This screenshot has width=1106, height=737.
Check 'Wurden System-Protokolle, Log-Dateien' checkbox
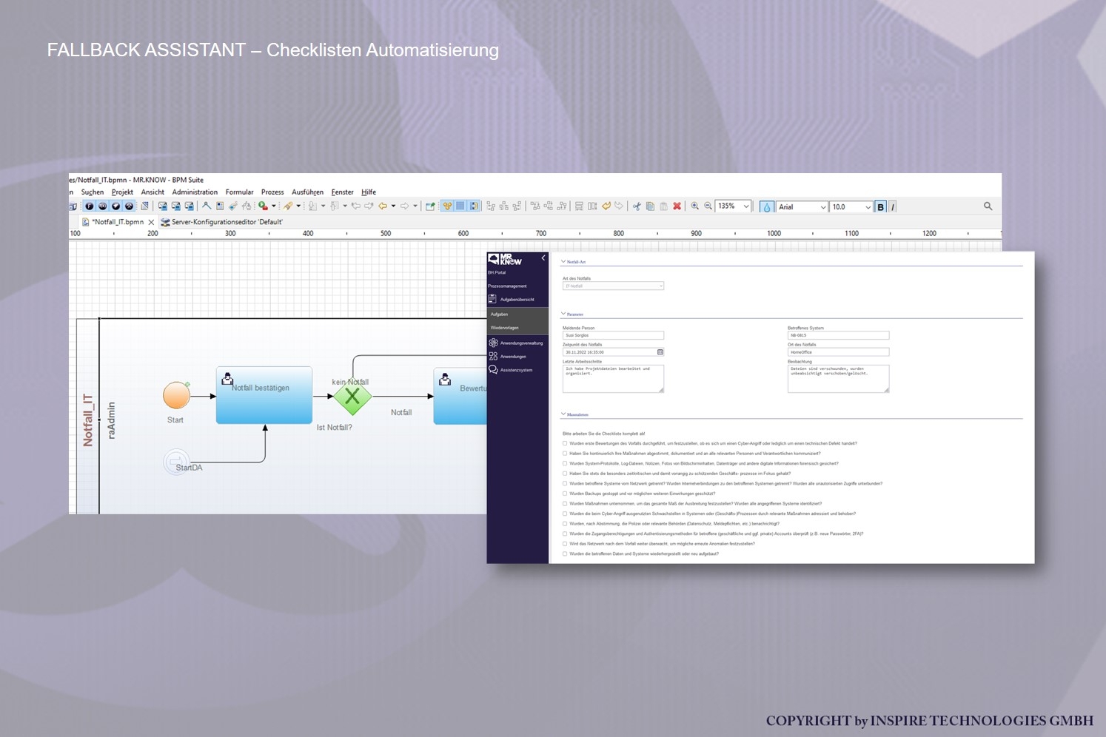click(x=565, y=463)
